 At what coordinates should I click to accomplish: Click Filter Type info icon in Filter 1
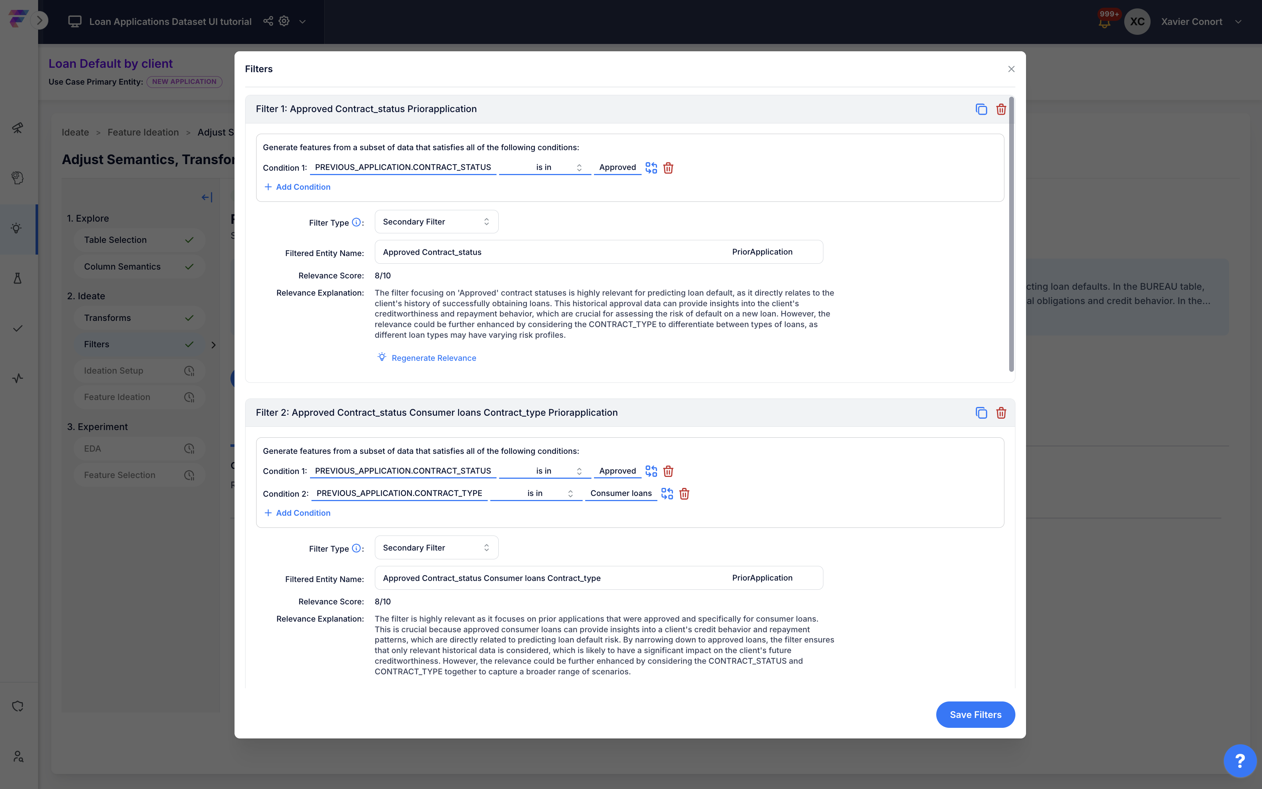[x=356, y=222]
